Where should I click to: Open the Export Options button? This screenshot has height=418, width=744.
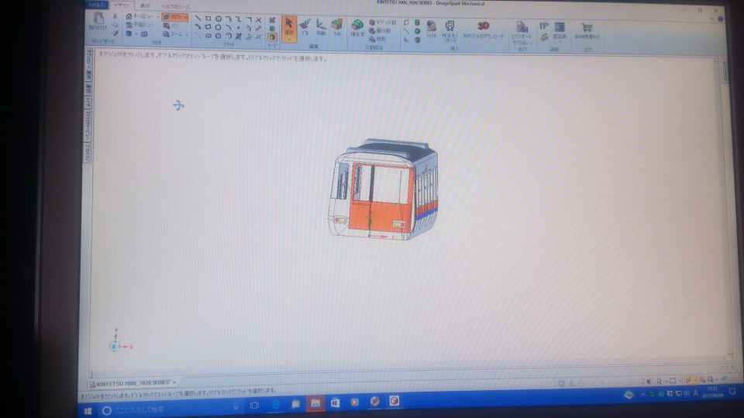tap(522, 33)
